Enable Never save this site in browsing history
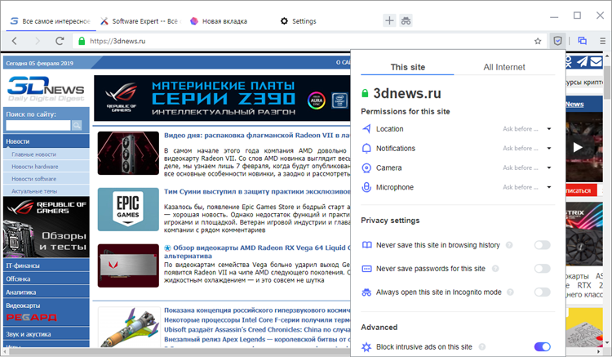 [x=542, y=245]
